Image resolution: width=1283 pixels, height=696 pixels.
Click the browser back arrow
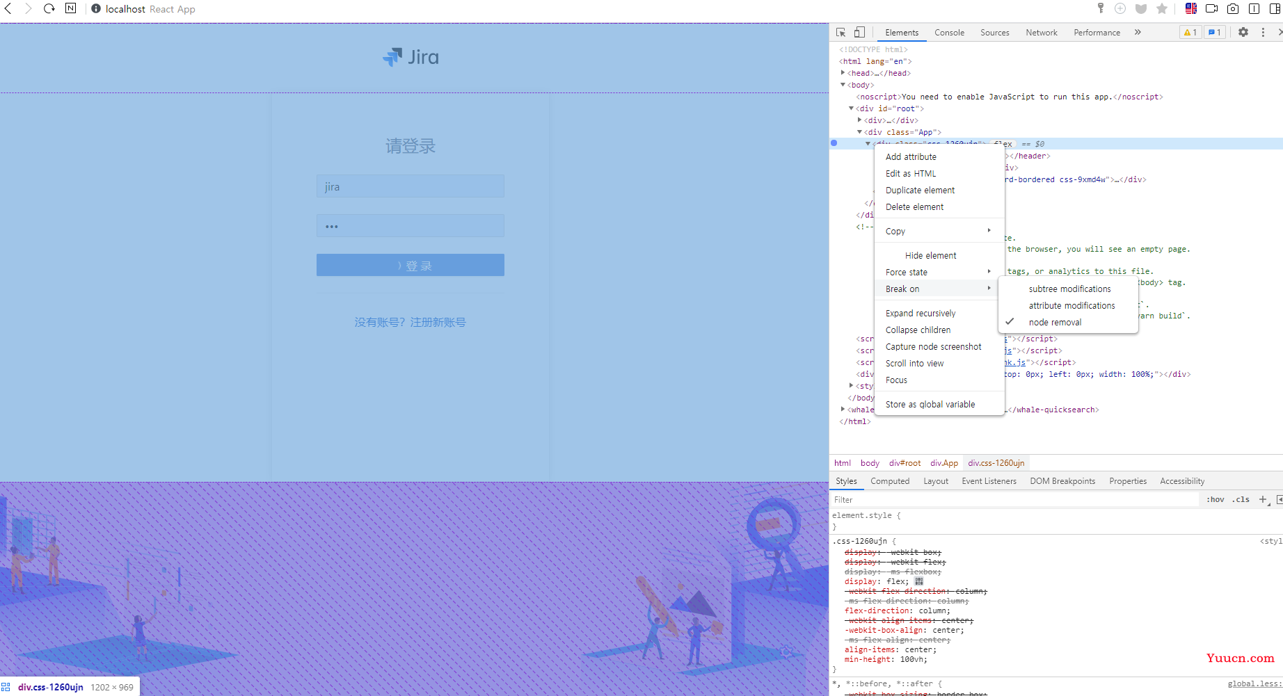pos(8,9)
